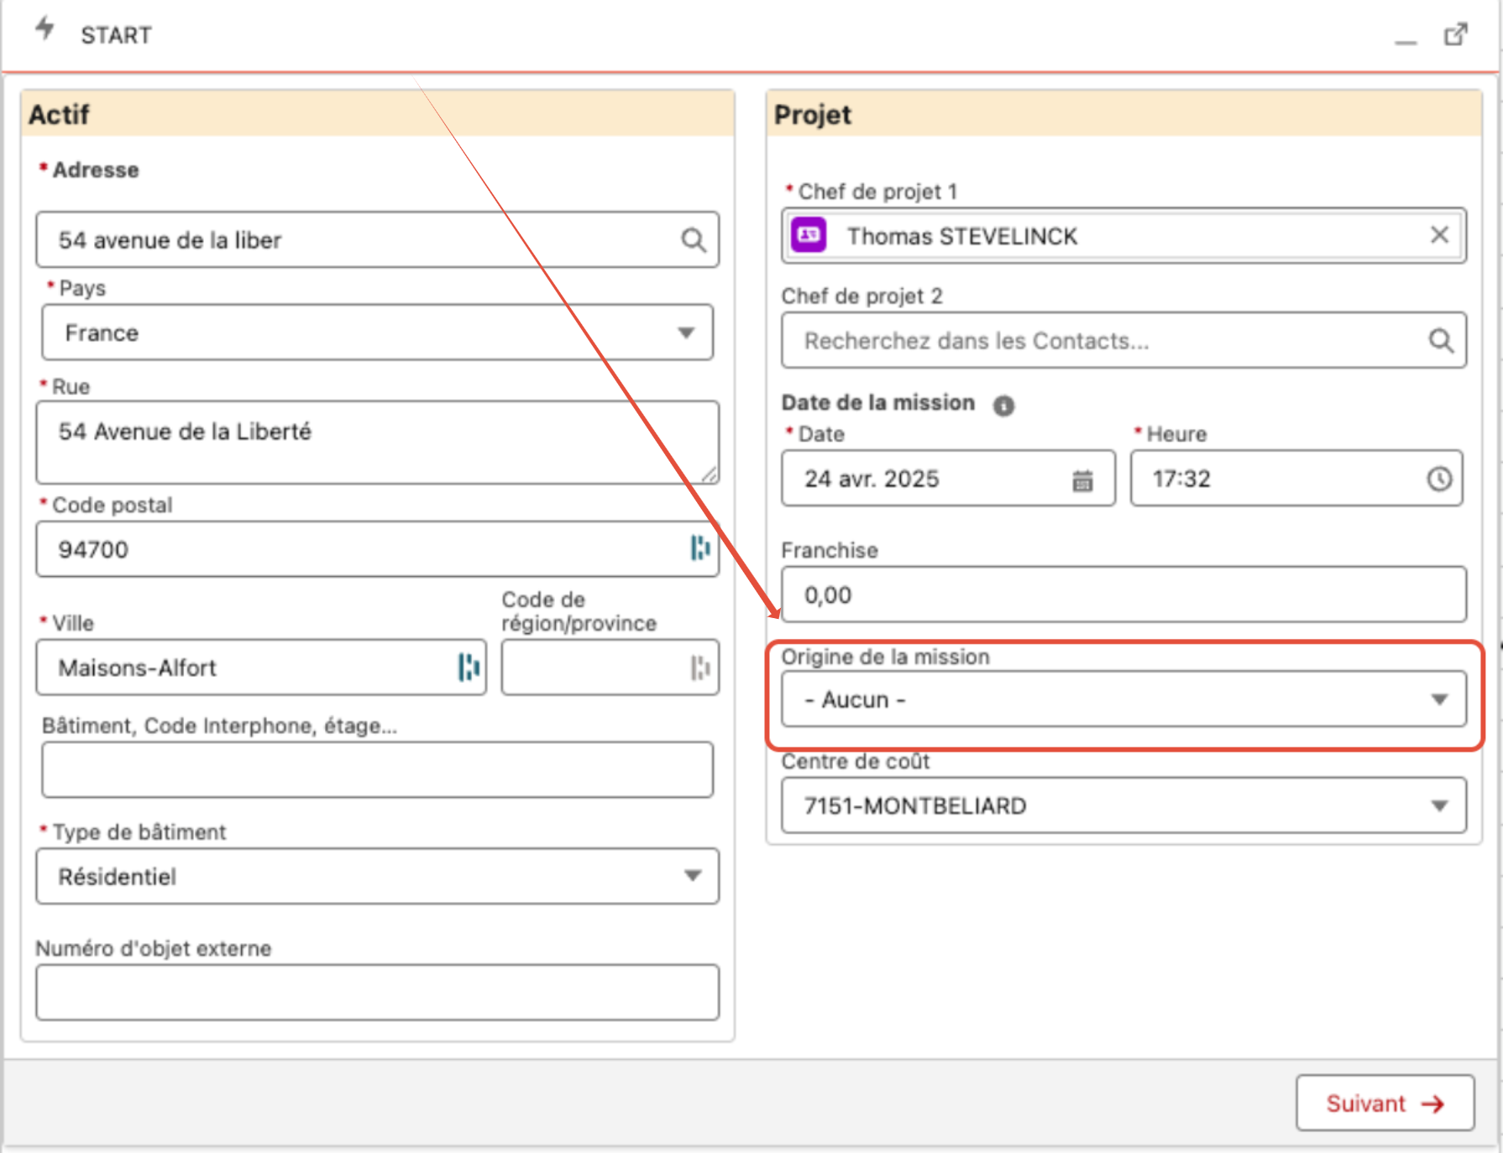Open the Type de bâtiment dropdown

[378, 876]
